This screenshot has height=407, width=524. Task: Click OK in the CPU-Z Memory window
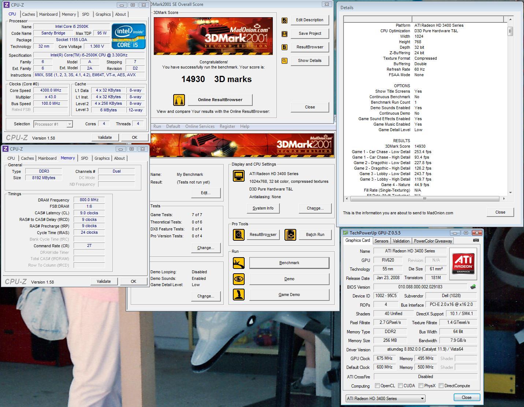(133, 281)
